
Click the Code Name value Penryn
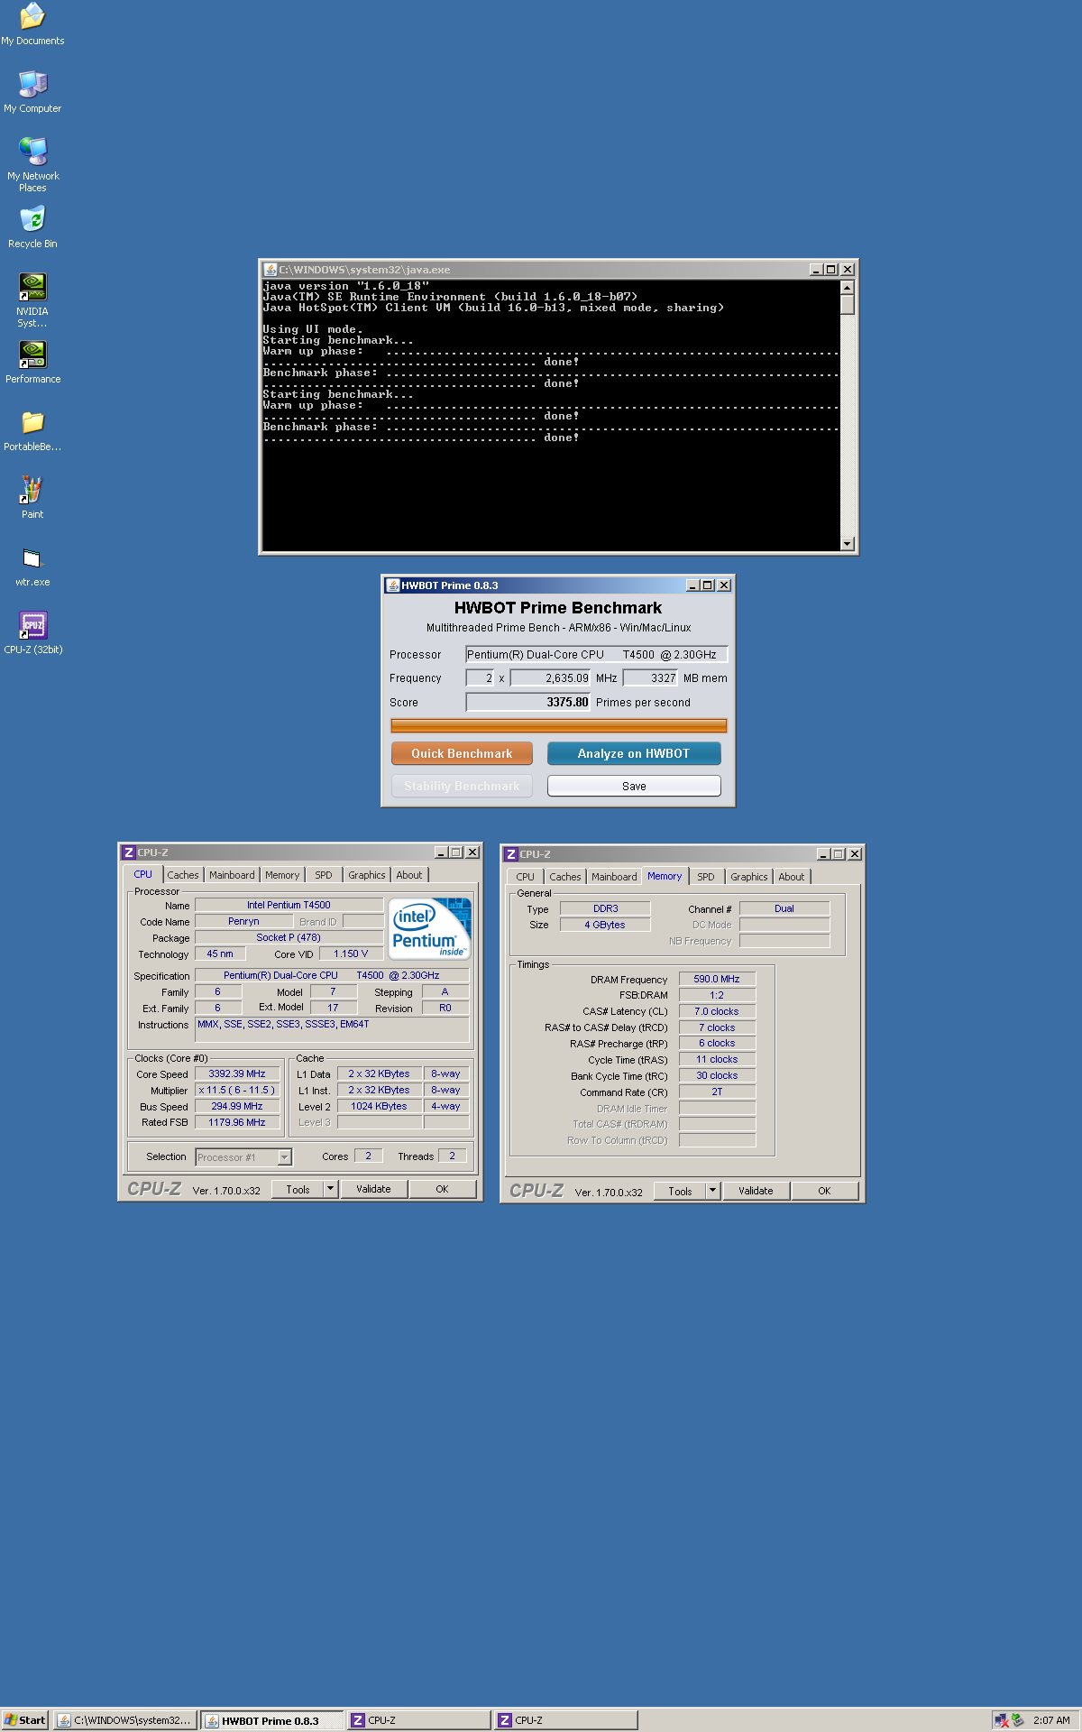[x=243, y=922]
